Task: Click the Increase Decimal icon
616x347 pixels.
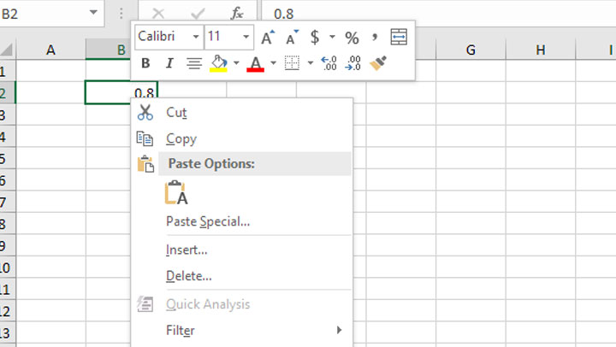Action: (x=329, y=63)
